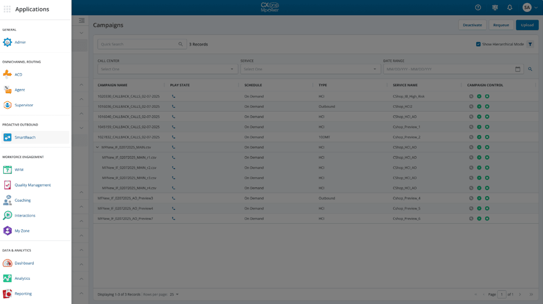
Task: Start campaign MFNew_IF_02072025_AO_Preview7
Action: [x=479, y=219]
